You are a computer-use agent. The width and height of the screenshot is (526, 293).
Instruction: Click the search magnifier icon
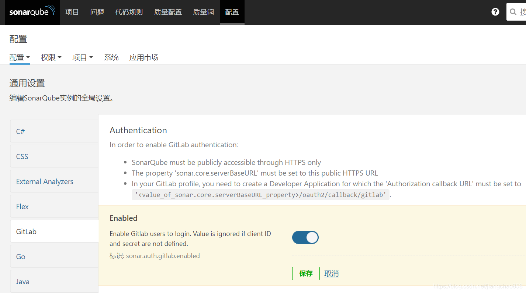(513, 12)
